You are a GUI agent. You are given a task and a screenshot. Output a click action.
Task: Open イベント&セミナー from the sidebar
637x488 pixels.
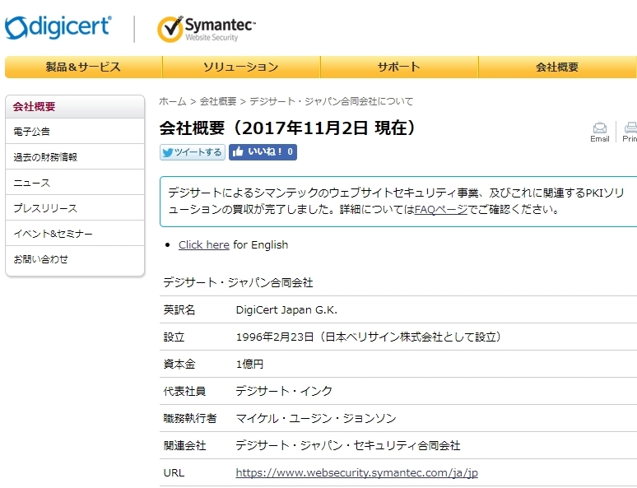pyautogui.click(x=53, y=234)
